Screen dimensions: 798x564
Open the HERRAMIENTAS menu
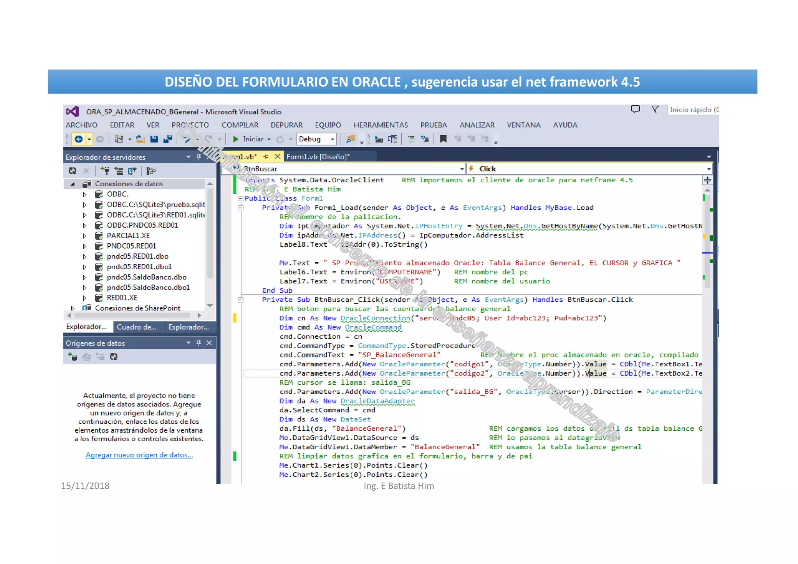click(381, 125)
